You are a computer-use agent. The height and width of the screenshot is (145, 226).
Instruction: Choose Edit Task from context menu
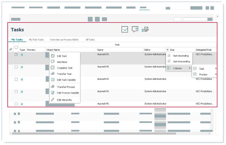pos(65,56)
